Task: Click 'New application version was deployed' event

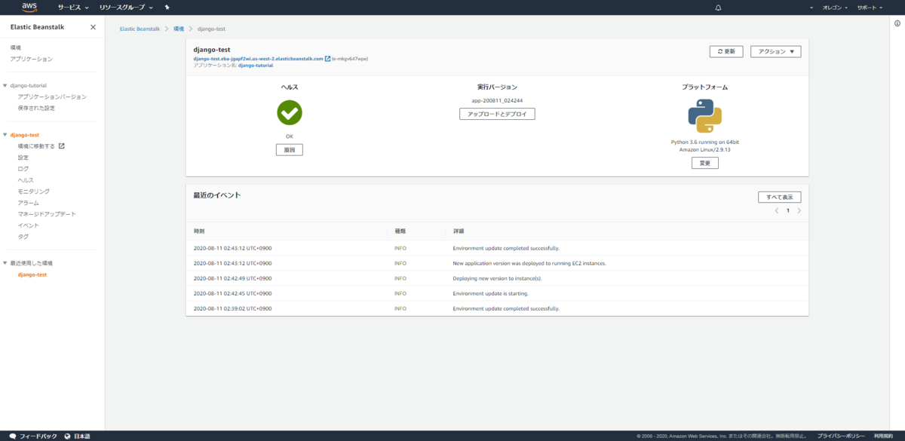Action: pos(529,263)
